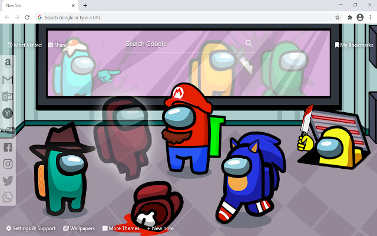
Task: Click the magnifier search icon
Action: [249, 43]
